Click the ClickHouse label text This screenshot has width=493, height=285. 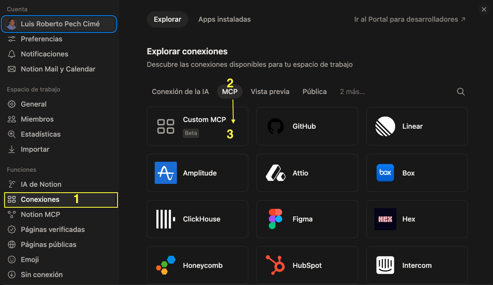pyautogui.click(x=202, y=219)
